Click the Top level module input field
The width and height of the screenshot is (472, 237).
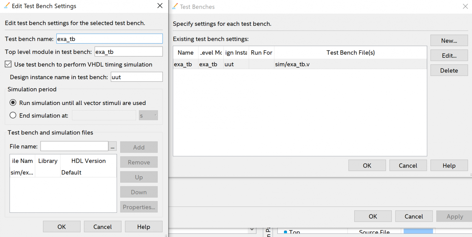pyautogui.click(x=128, y=52)
